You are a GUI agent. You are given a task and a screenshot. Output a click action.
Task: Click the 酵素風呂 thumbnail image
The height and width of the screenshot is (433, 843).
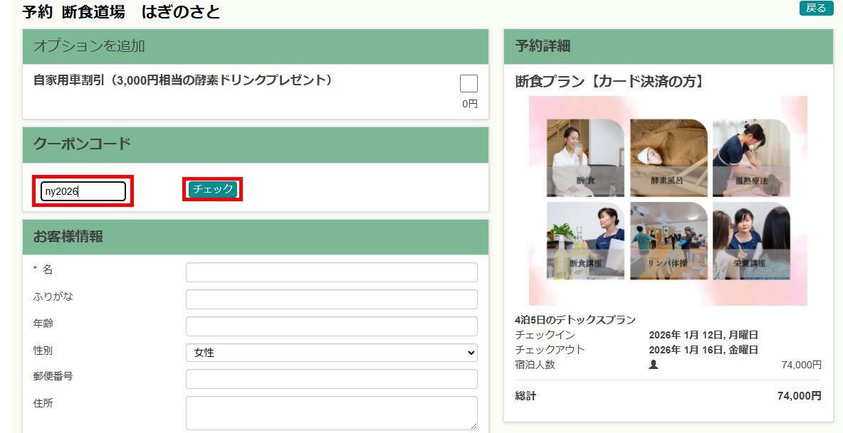coord(668,158)
